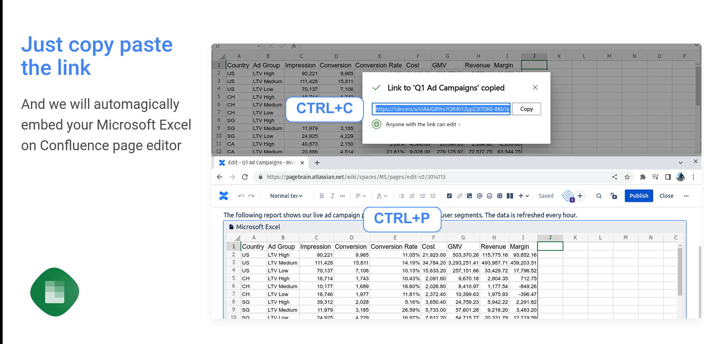Select row 5 header in embedded Excel
704x344 pixels.
coord(233,278)
